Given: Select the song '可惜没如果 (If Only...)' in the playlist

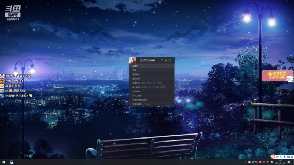Looking at the screenshot, I should [152, 104].
